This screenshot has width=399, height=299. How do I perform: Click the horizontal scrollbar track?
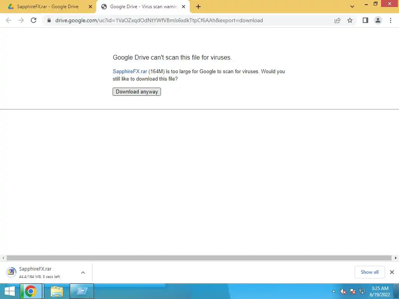coord(199,258)
